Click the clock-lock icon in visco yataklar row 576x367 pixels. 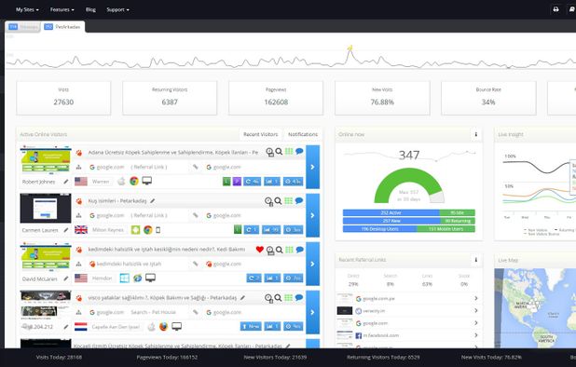click(x=269, y=298)
